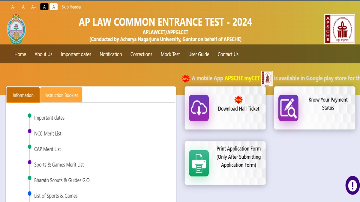The height and width of the screenshot is (202, 360).
Task: Open List of Sports & Games
Action: [56, 196]
